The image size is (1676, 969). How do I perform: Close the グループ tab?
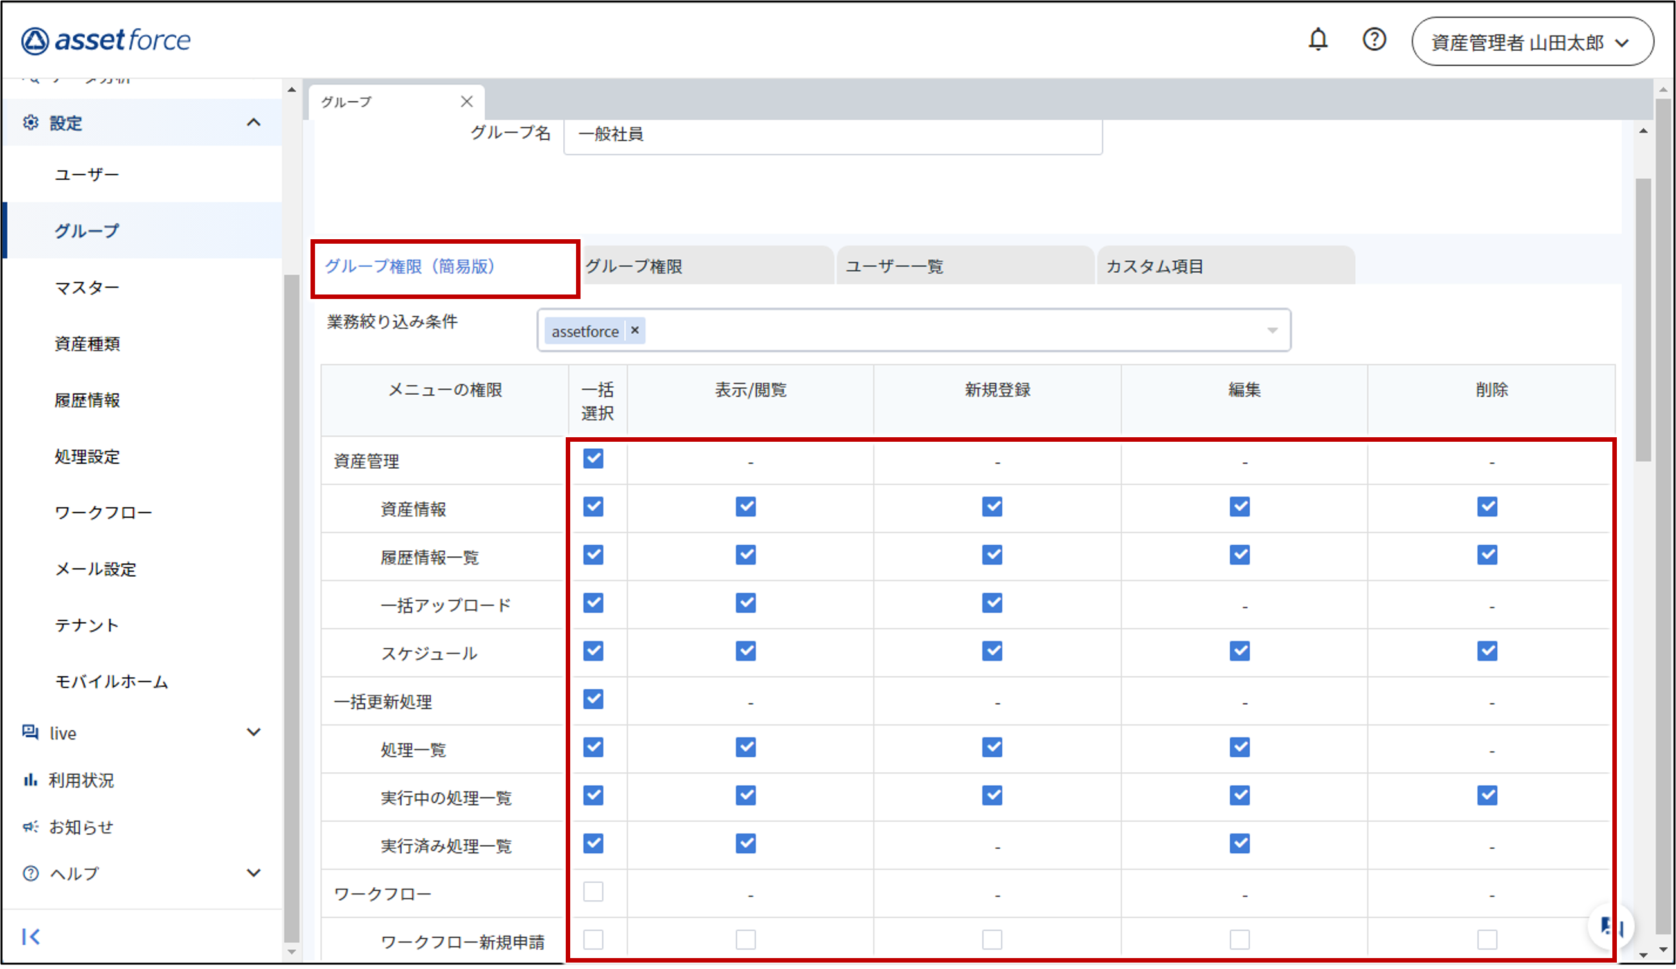pos(467,101)
